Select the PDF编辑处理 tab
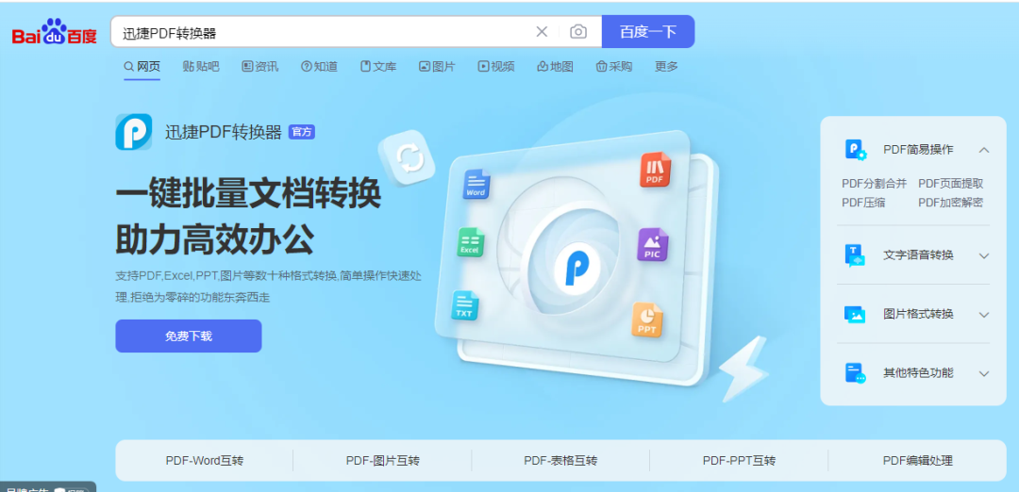 [918, 461]
